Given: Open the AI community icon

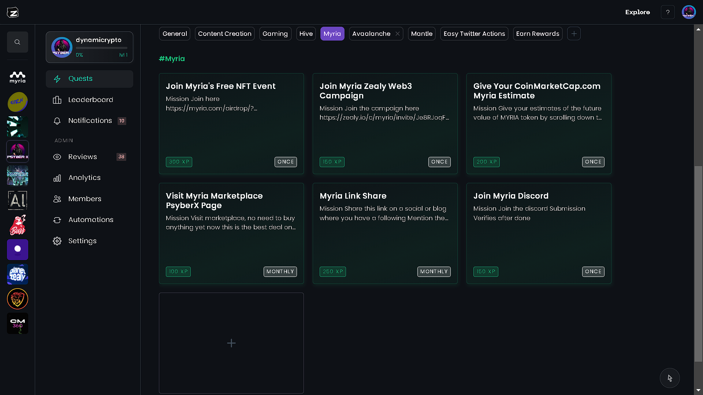Looking at the screenshot, I should click(x=18, y=200).
